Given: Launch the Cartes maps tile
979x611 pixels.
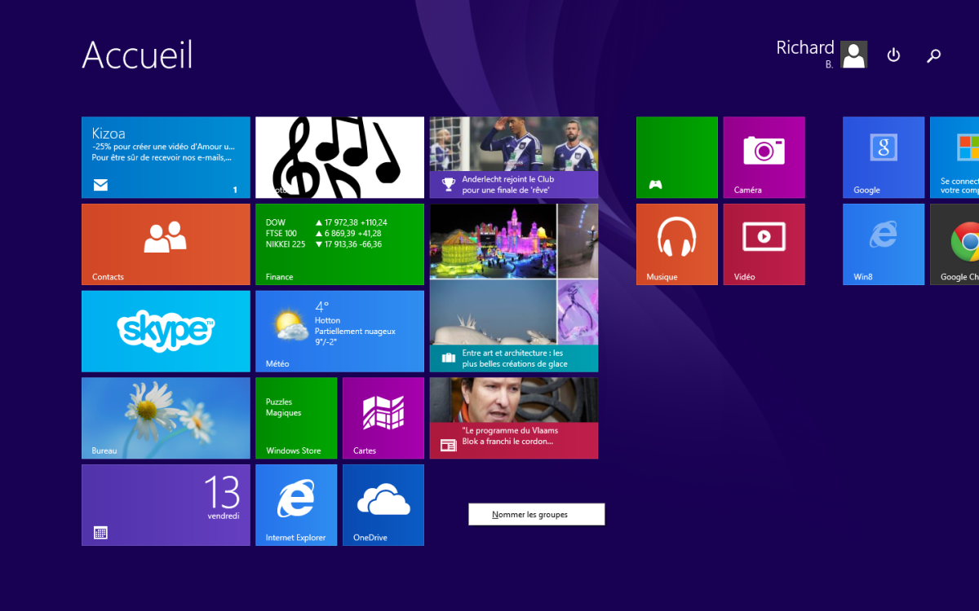Looking at the screenshot, I should pos(383,418).
